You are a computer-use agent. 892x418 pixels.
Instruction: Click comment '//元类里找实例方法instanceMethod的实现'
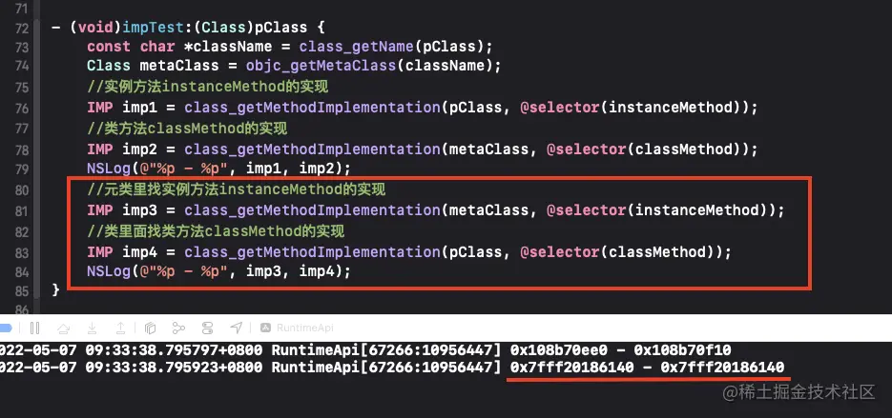(x=236, y=189)
